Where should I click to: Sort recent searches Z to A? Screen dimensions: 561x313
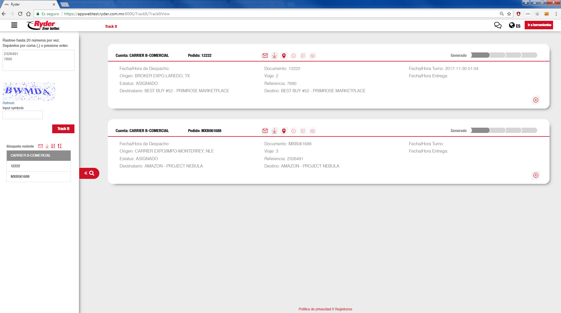point(60,146)
